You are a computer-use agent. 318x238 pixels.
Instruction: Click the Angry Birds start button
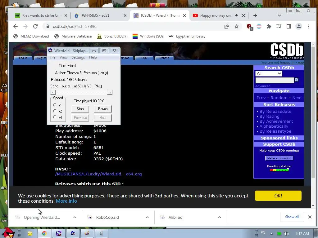click(8, 233)
